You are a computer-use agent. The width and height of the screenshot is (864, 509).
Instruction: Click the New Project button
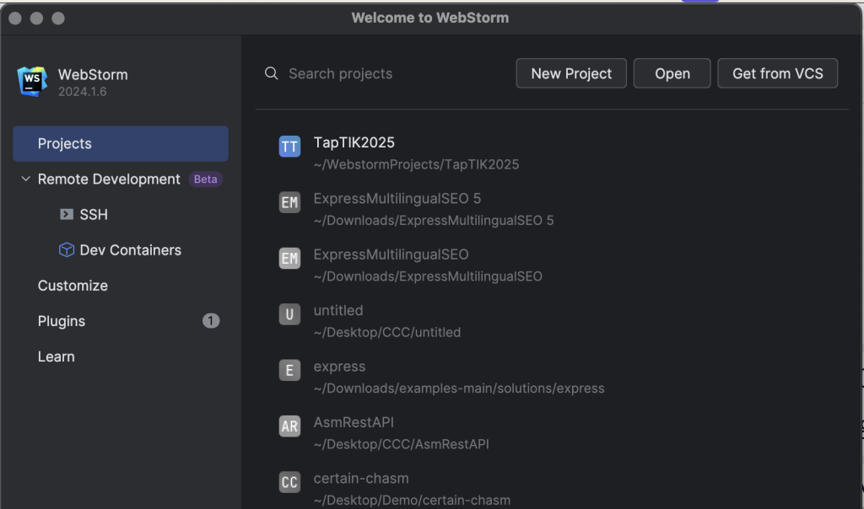[x=571, y=74]
